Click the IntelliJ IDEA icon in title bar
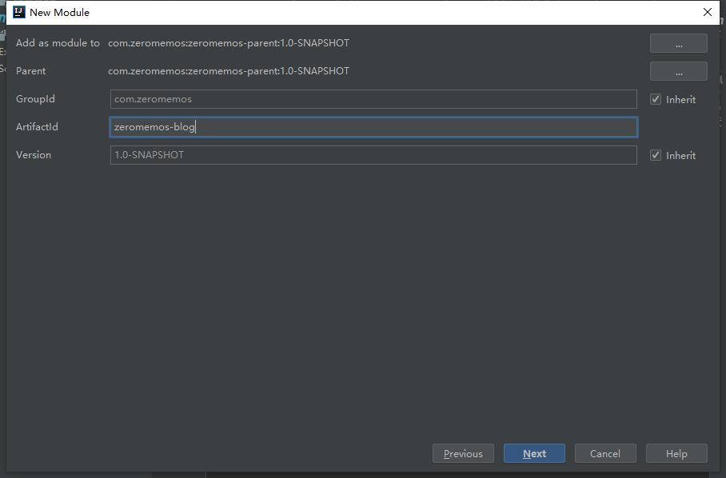726x478 pixels. coord(19,12)
